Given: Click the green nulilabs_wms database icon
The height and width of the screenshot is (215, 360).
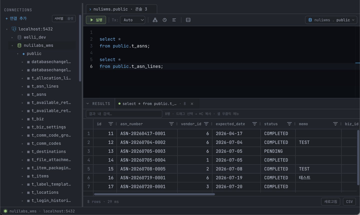Looking at the screenshot, I should click(19, 45).
